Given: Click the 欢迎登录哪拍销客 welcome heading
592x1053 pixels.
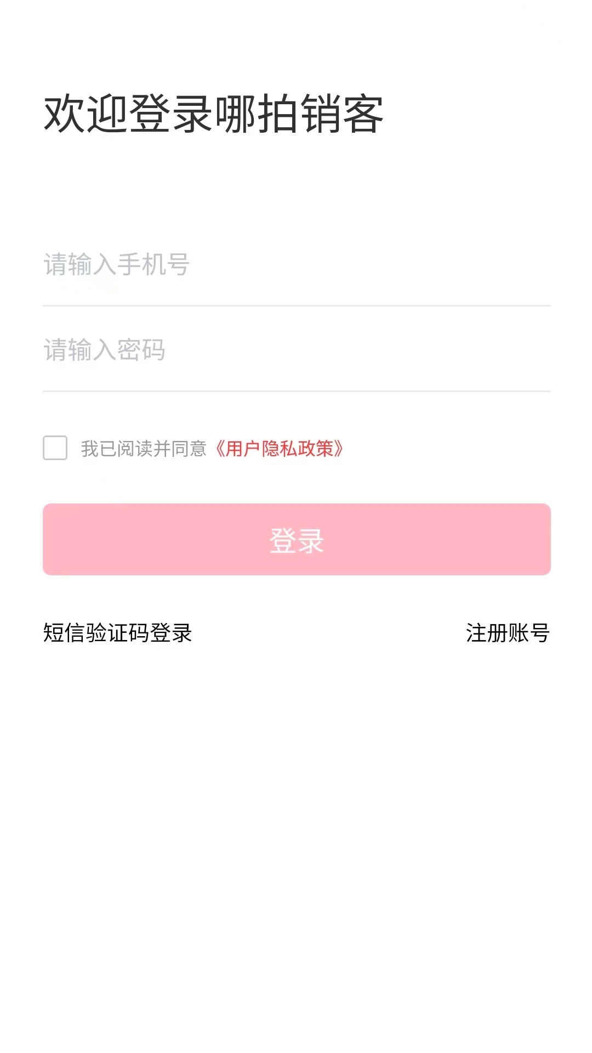Looking at the screenshot, I should point(213,114).
